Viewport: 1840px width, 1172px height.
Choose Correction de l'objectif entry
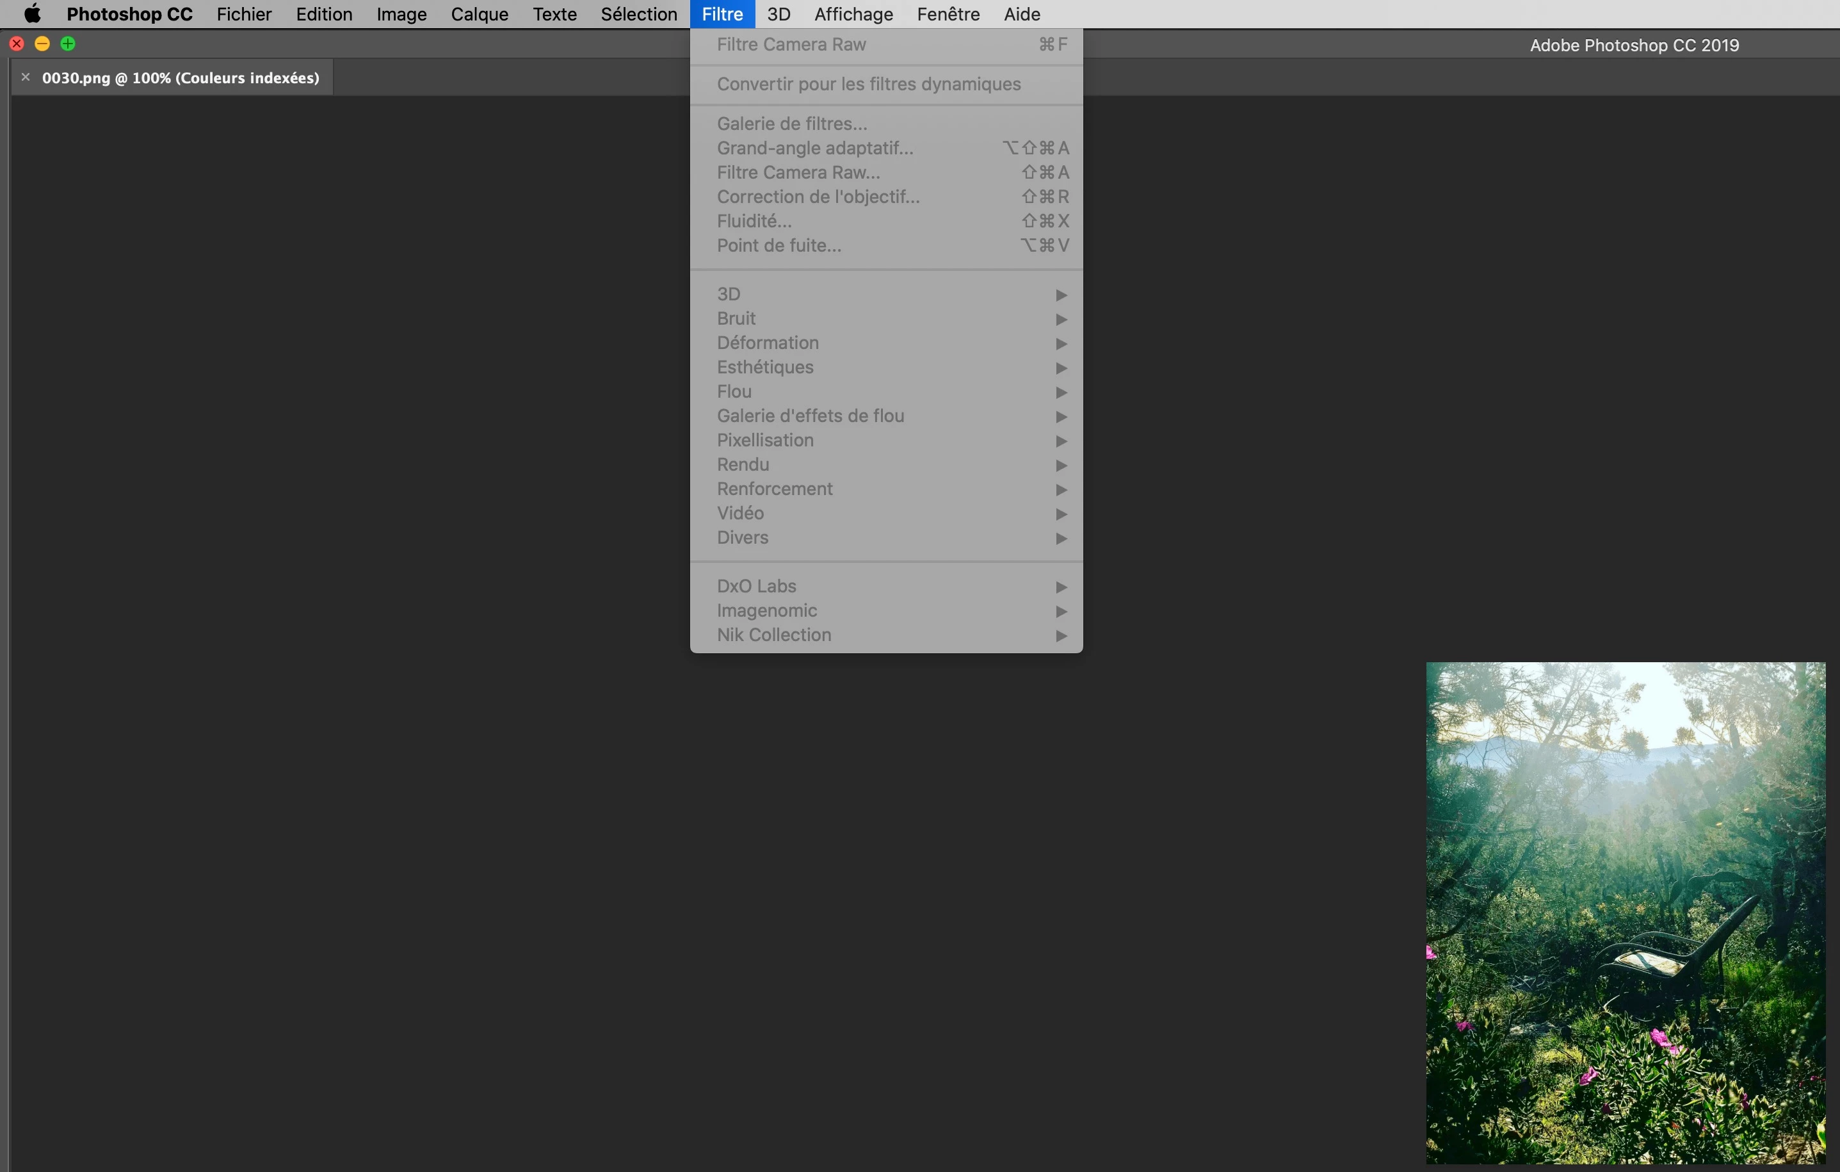point(818,197)
